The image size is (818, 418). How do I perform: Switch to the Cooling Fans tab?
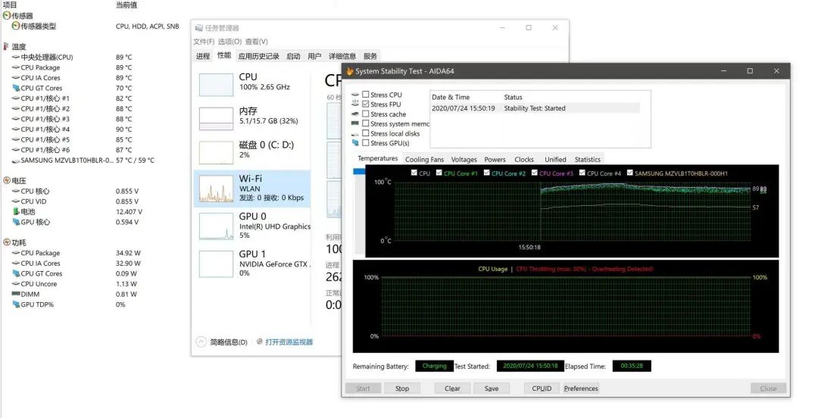pos(424,160)
